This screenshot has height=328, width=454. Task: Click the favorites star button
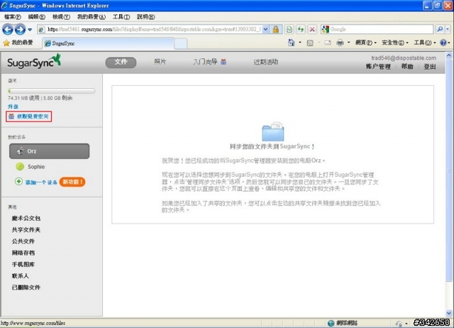18,43
